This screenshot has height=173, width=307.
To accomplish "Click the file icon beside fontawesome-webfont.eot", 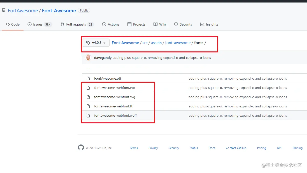I will click(88, 88).
